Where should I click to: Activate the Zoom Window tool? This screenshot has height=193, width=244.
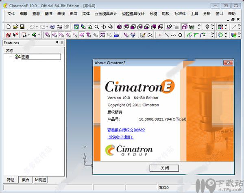click(x=76, y=27)
